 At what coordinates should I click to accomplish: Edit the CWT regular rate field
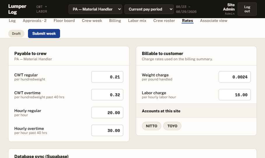[x=107, y=77]
